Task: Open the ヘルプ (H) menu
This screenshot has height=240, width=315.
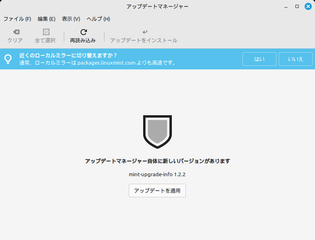Action: 98,19
